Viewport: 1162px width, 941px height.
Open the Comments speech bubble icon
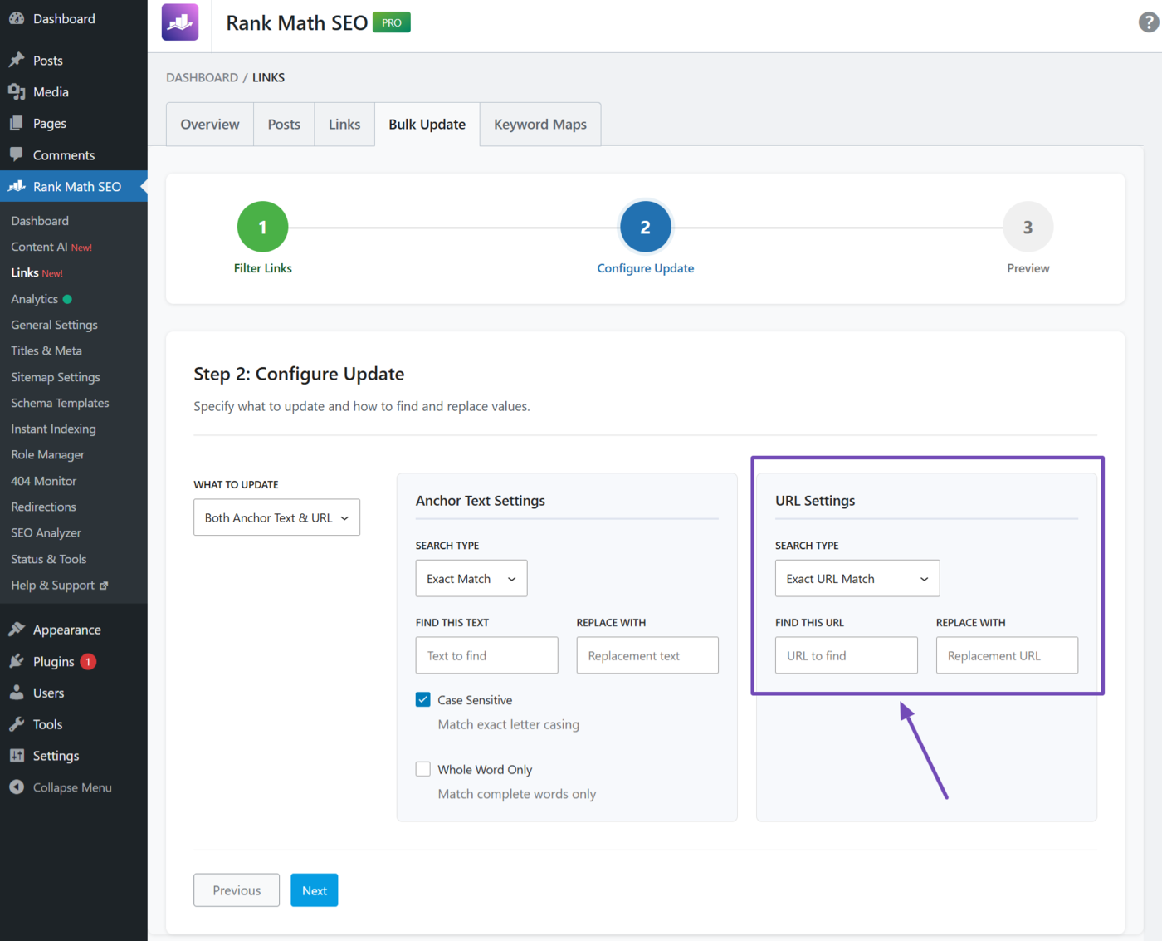(17, 154)
